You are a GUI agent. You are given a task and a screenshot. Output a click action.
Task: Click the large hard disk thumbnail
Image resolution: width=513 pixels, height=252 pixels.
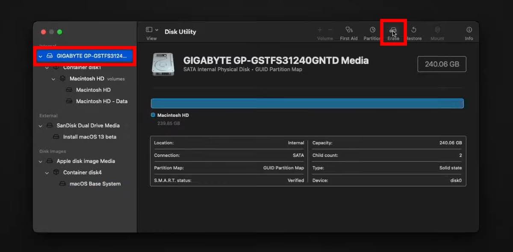[x=163, y=64]
